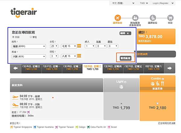Open the infants count dropdown

point(113,46)
